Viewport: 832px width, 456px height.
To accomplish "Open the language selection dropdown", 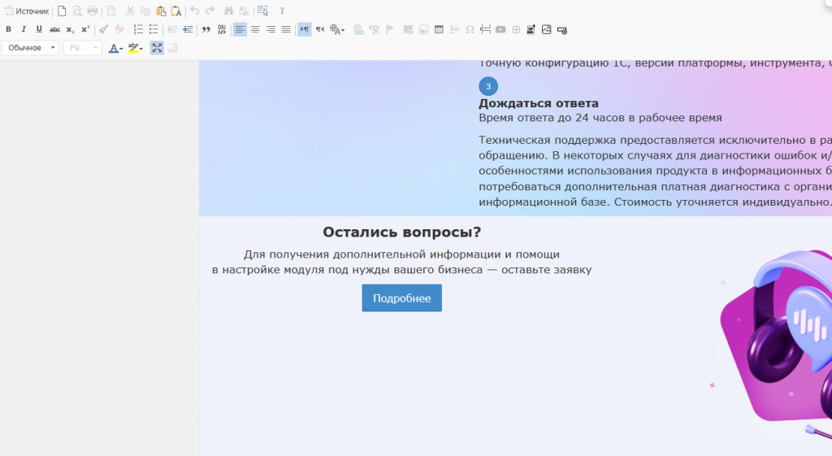I will pos(337,29).
